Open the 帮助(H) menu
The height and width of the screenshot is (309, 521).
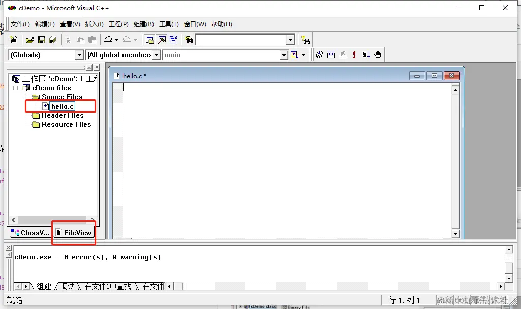point(222,24)
